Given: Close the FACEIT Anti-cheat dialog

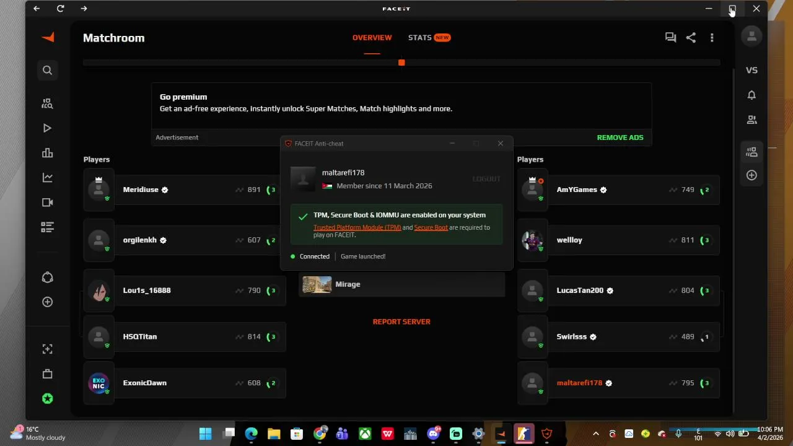Looking at the screenshot, I should point(501,144).
